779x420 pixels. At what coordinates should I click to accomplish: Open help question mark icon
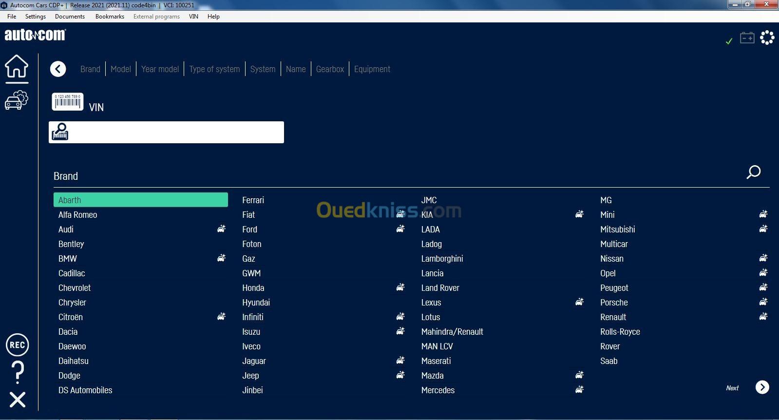(18, 373)
